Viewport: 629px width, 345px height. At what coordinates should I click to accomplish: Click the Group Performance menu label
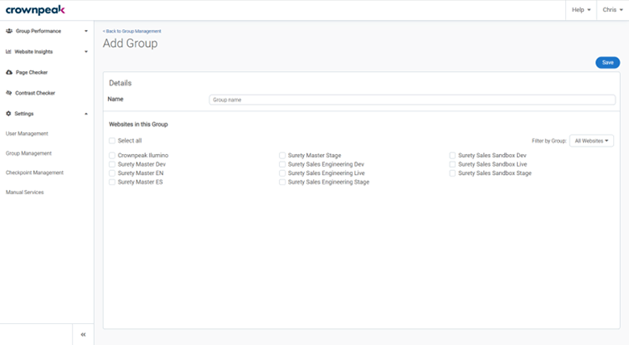point(39,31)
